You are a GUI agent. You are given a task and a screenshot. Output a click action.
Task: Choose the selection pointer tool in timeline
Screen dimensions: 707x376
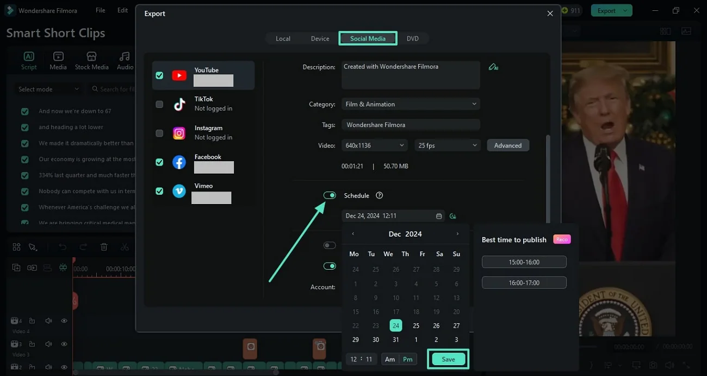coord(33,247)
